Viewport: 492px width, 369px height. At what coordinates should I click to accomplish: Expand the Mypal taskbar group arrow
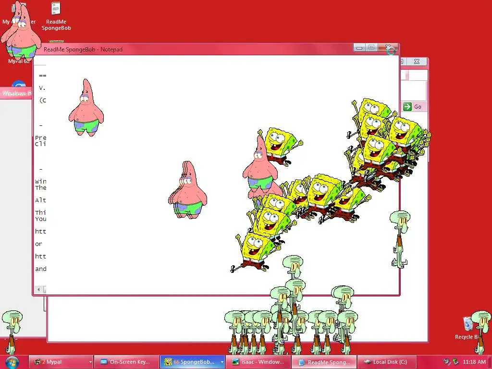tap(90, 362)
